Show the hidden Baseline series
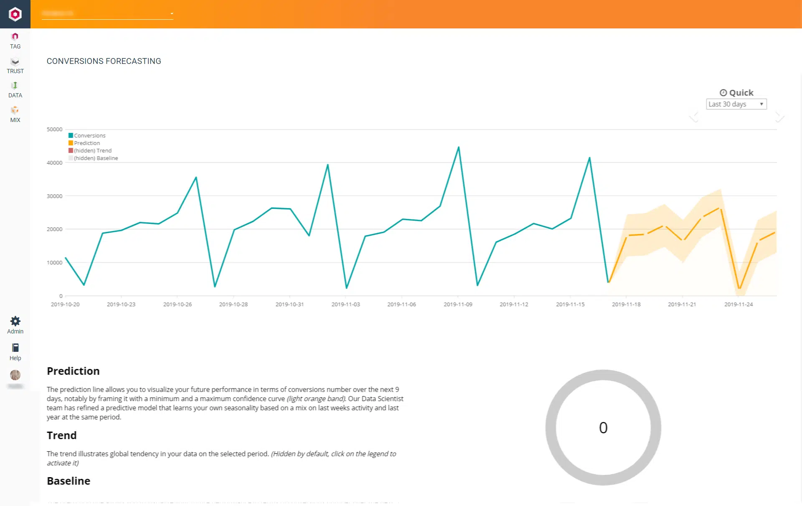802x506 pixels. coord(96,158)
